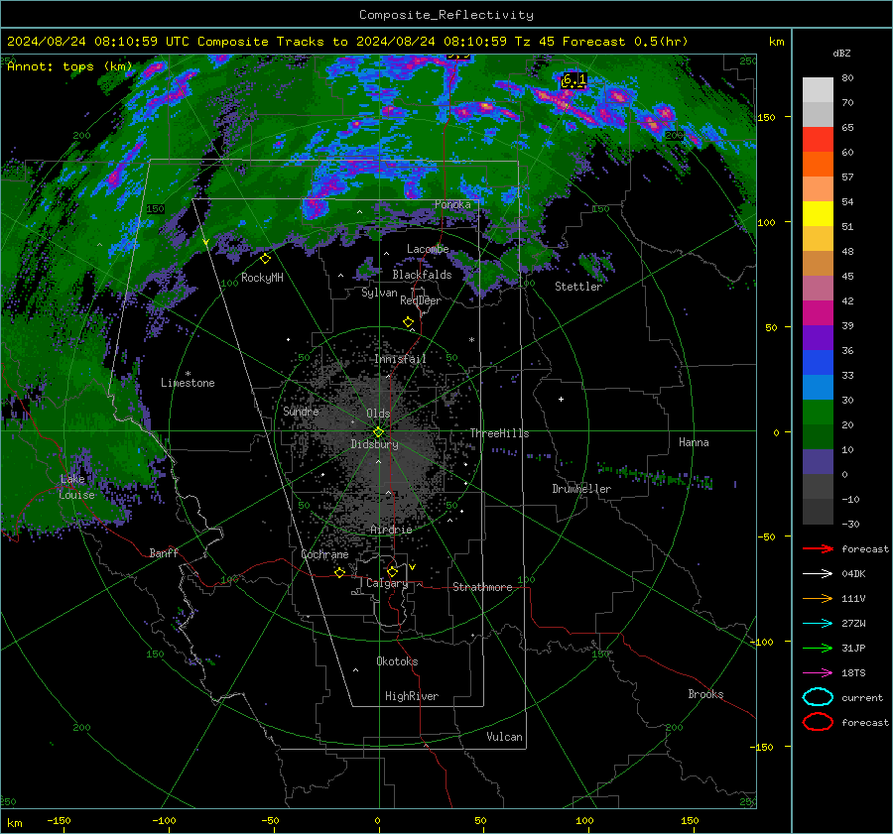This screenshot has height=834, width=893.
Task: Click the Banff city label
Action: (164, 552)
